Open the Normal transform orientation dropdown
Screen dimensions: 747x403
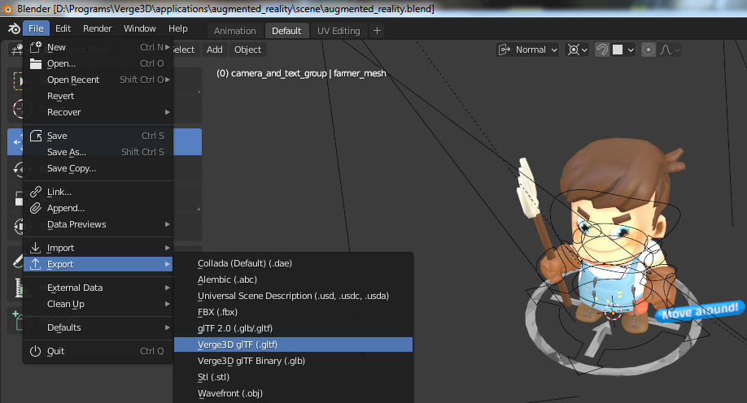coord(527,50)
